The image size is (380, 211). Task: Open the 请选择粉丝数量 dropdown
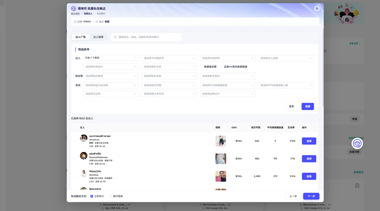(111, 76)
